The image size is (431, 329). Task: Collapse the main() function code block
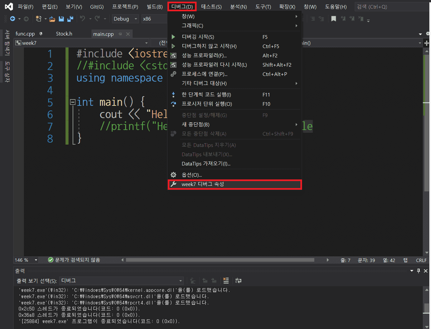point(73,102)
